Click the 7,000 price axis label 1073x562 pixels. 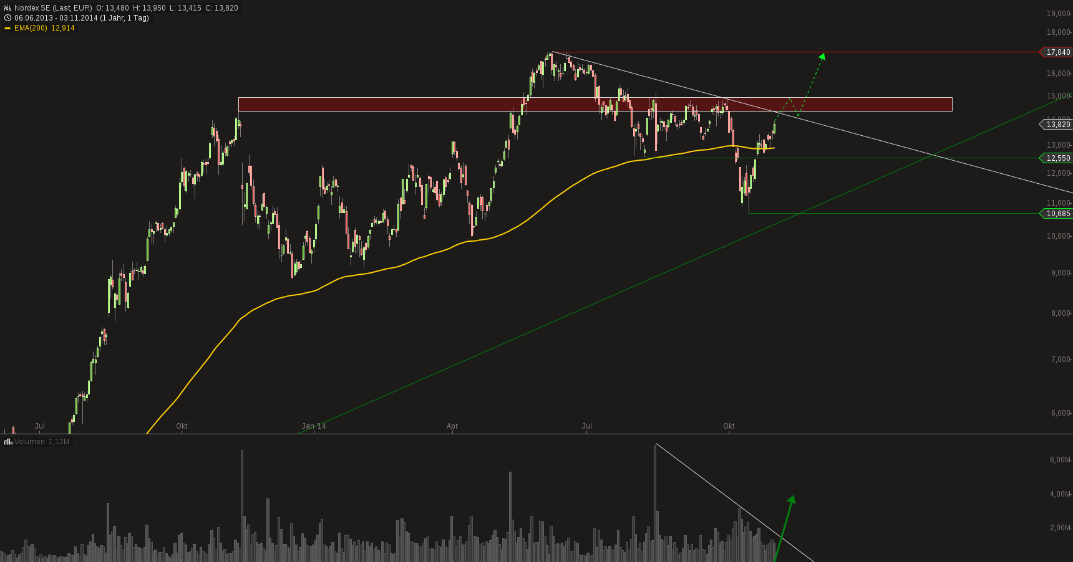tap(1060, 360)
